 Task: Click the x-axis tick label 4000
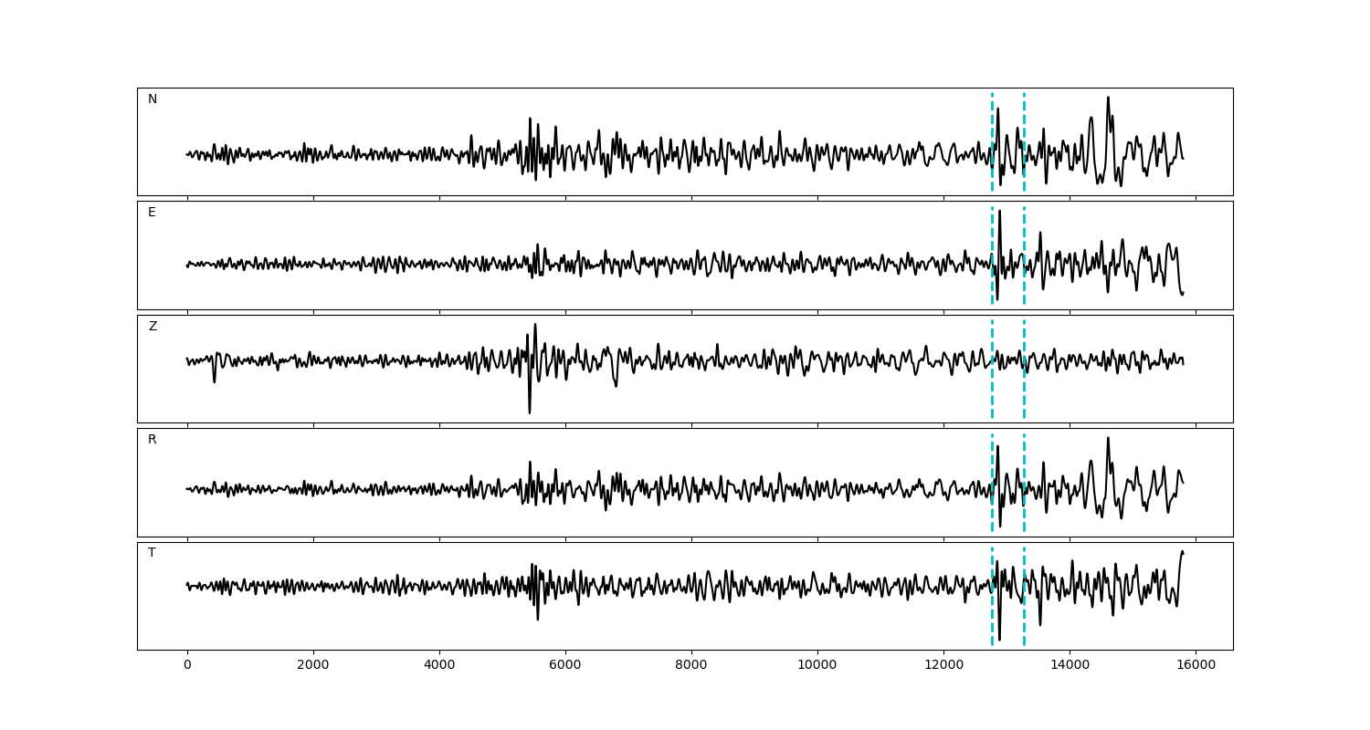click(x=439, y=666)
